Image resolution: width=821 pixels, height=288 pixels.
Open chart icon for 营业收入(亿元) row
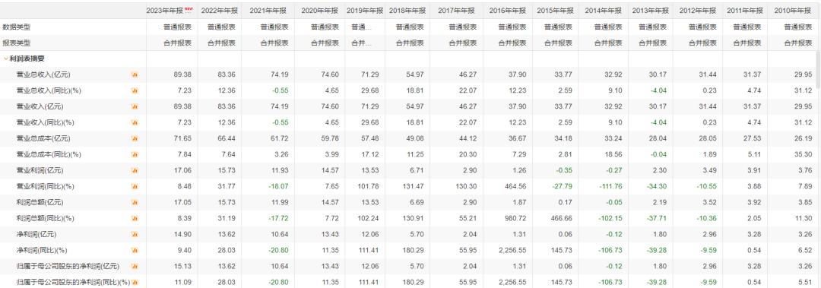tap(135, 107)
